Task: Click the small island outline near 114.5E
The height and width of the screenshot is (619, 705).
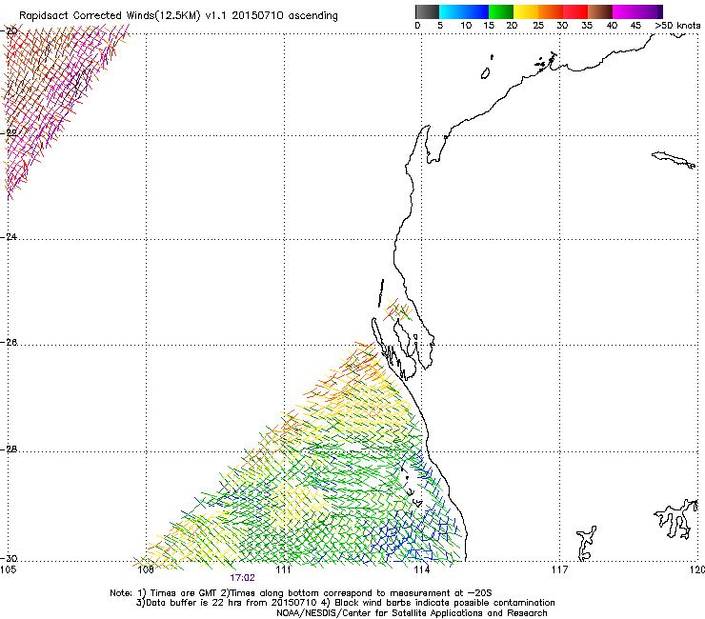Action: (486, 73)
